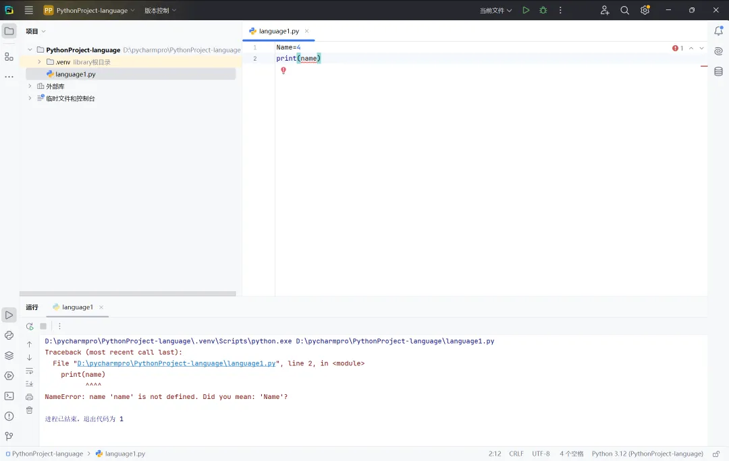The image size is (729, 461).
Task: Open the 项目 view dropdown
Action: [36, 31]
